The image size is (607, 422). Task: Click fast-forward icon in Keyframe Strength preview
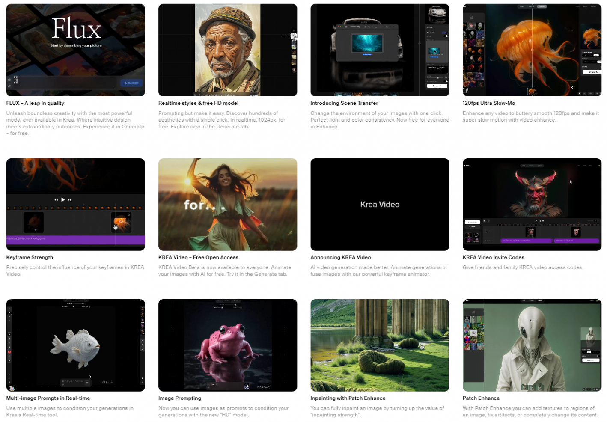pos(70,199)
